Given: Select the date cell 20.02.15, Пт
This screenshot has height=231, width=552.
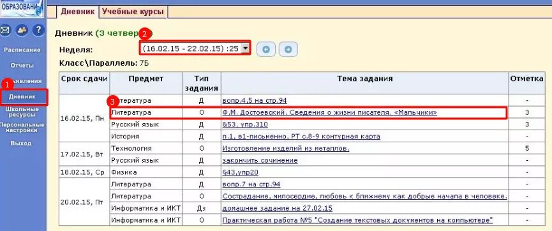Looking at the screenshot, I should pyautogui.click(x=84, y=202).
